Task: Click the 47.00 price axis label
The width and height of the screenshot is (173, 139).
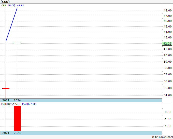Action: click(x=168, y=16)
